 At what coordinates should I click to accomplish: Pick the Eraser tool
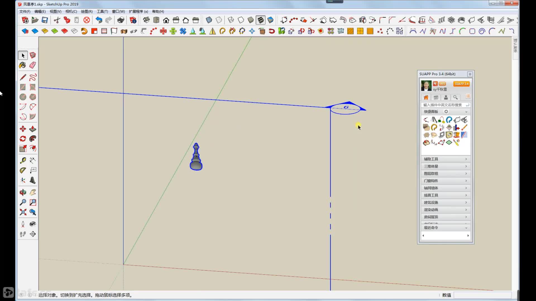point(33,65)
